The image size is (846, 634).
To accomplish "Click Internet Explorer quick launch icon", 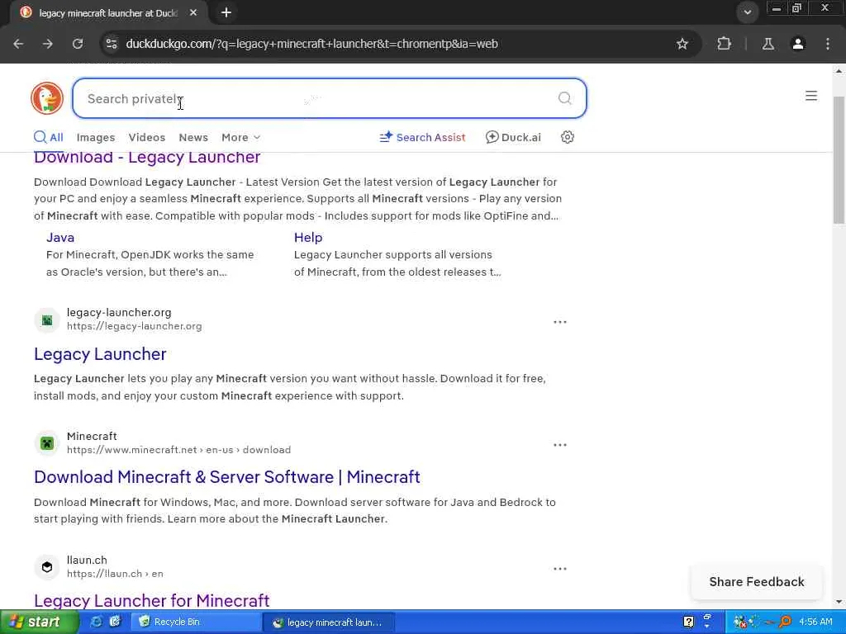I will click(96, 622).
